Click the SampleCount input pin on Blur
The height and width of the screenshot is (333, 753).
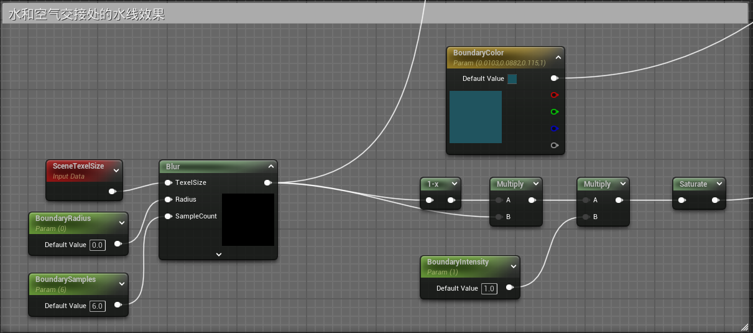tap(168, 217)
